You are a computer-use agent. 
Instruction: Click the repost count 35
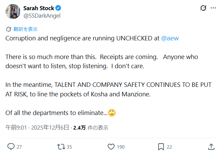(x=69, y=147)
